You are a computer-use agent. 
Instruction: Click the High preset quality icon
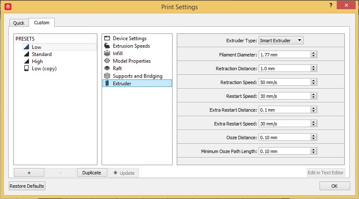26,61
